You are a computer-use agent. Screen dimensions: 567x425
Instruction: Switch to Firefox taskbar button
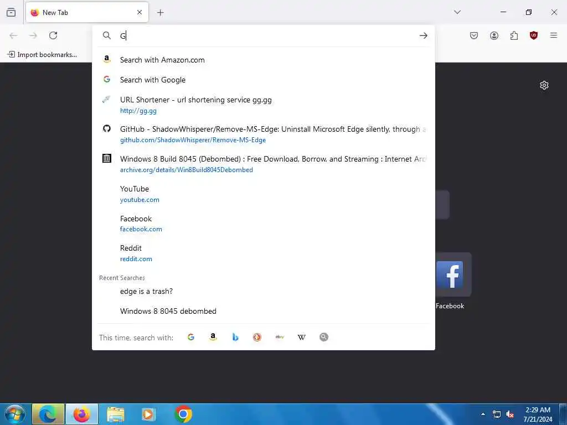click(82, 414)
